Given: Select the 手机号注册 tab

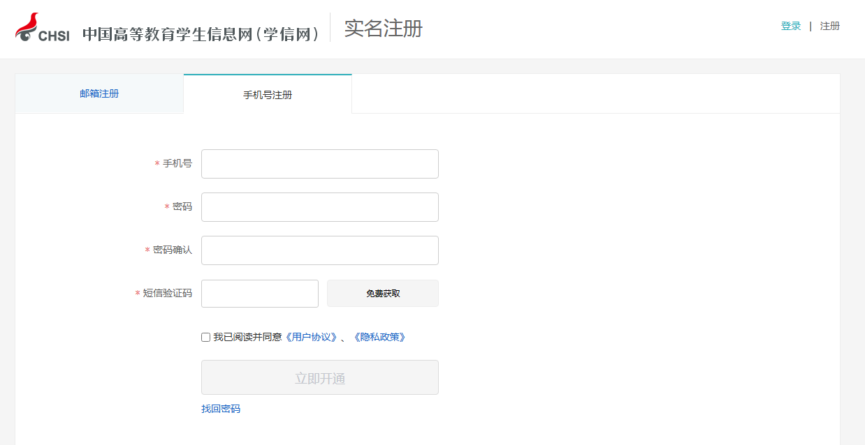Looking at the screenshot, I should (x=268, y=94).
